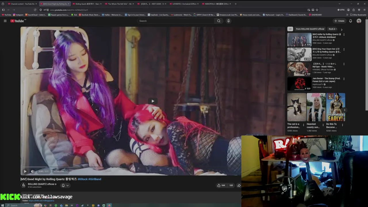Open Holler by Rolling Quartz thumbnail
Image resolution: width=368 pixels, height=207 pixels.
click(299, 40)
